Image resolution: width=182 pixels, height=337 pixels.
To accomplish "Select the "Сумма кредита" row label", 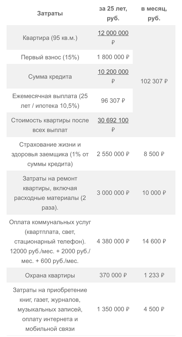I will click(x=50, y=77).
